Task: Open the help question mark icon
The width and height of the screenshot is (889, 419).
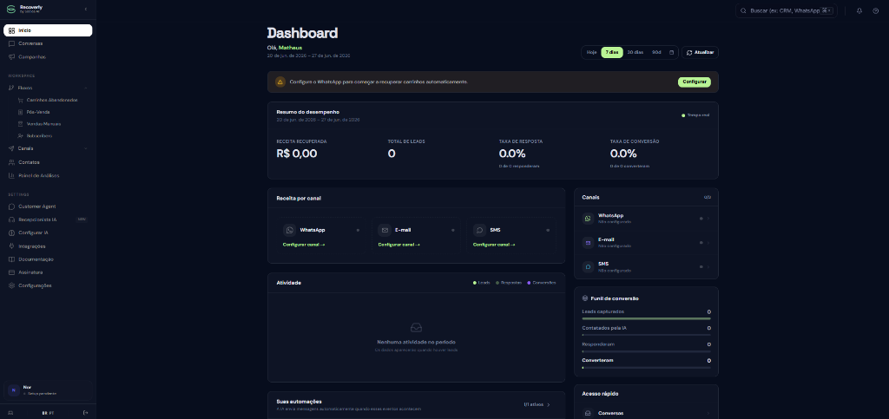Action: pyautogui.click(x=876, y=10)
